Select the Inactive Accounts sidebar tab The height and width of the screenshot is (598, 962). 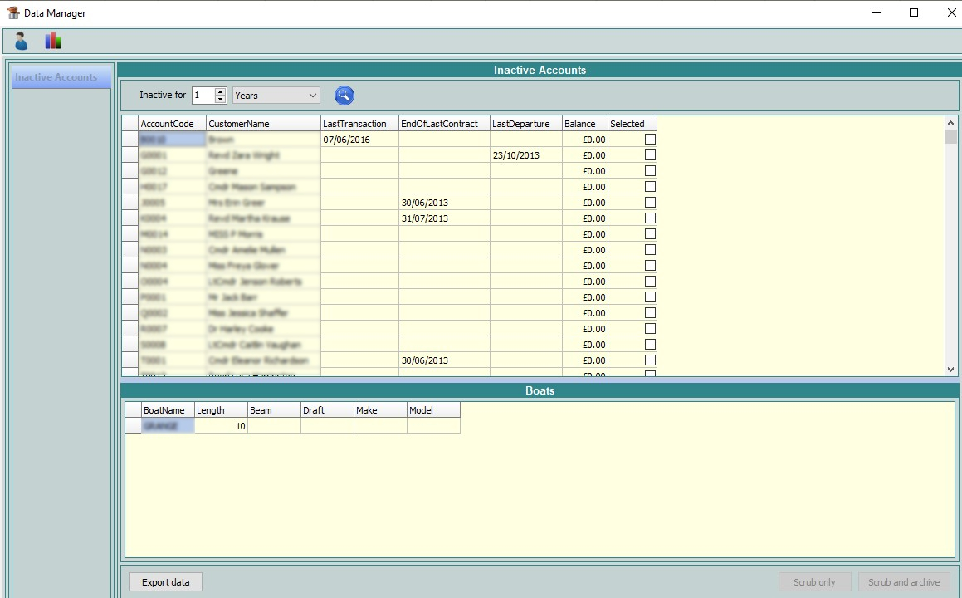[x=56, y=77]
